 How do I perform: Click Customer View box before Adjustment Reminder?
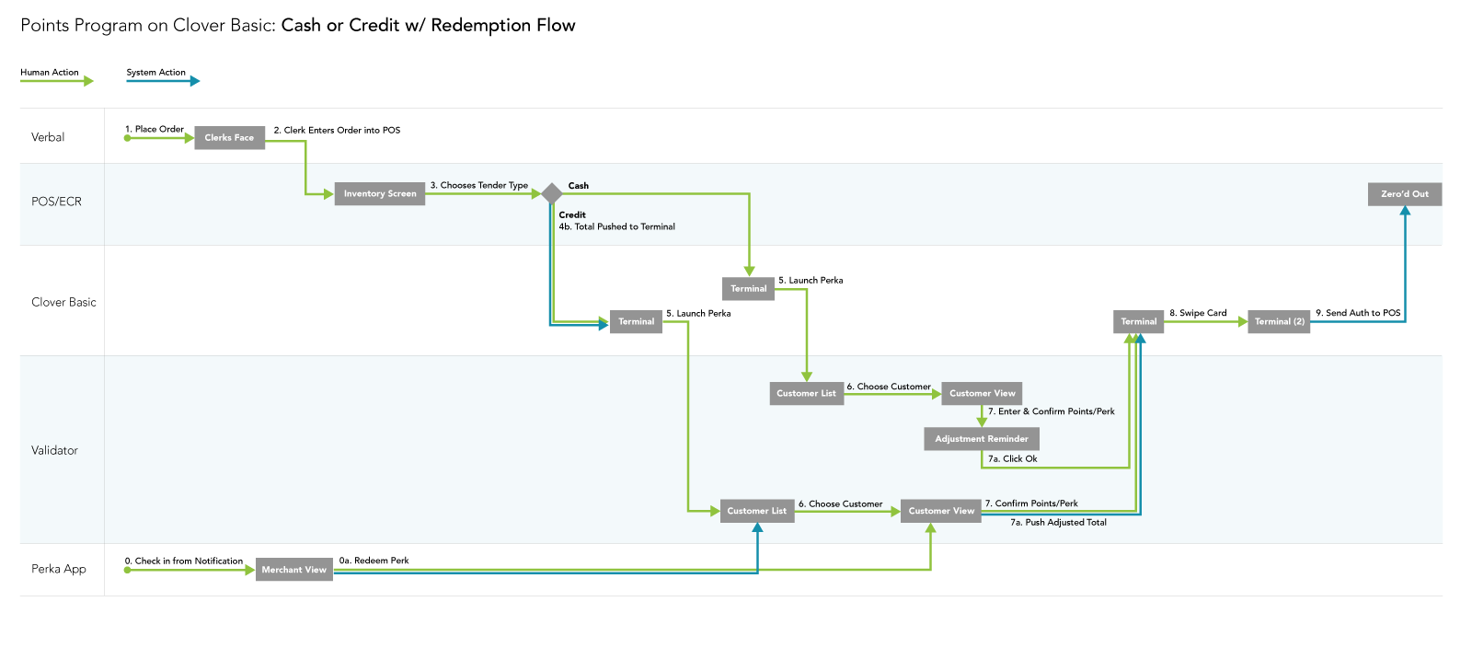tap(982, 393)
